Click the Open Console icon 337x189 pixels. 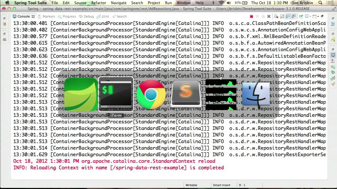click(x=314, y=16)
